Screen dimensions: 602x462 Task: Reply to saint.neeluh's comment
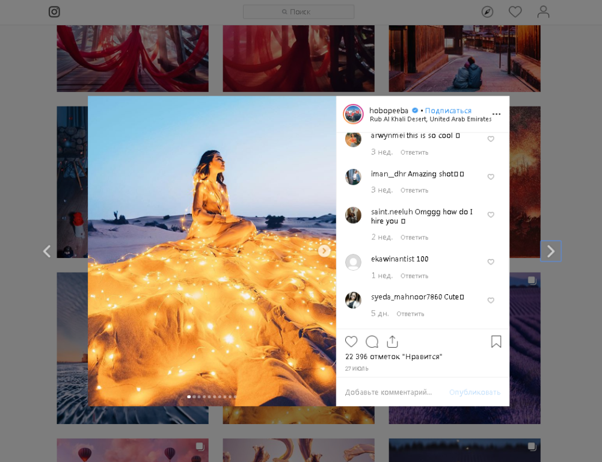(414, 238)
